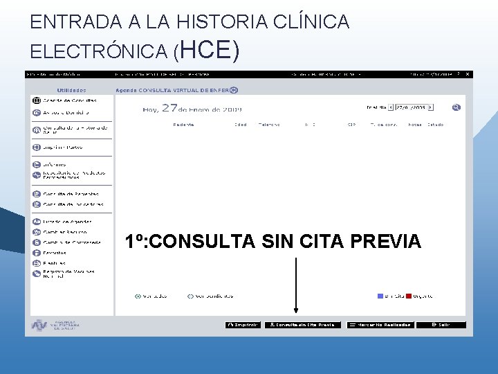Click red Urgente legend swatch
This screenshot has width=498, height=374.
(x=409, y=296)
